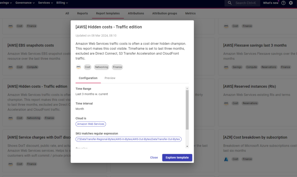Screen dimensions: 297x177
Task: Click Reservations tag on Flexsave card
Action: [x=269, y=67]
